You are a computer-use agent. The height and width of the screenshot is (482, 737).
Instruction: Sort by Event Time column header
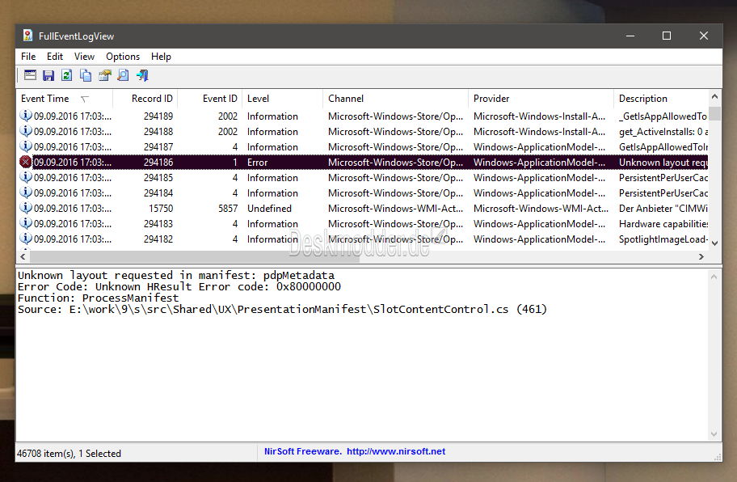65,99
